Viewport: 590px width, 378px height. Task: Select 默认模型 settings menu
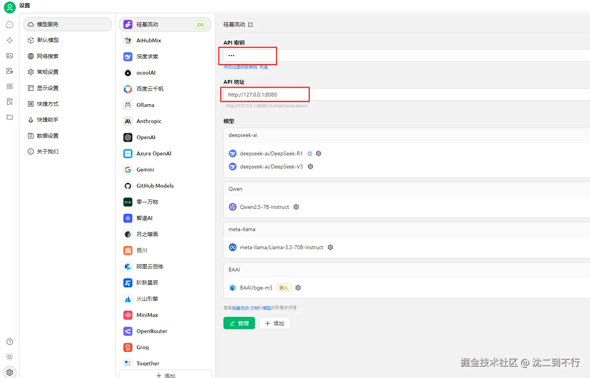click(67, 40)
